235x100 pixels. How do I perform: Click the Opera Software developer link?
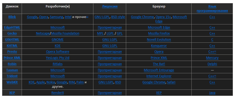[x=58, y=52]
